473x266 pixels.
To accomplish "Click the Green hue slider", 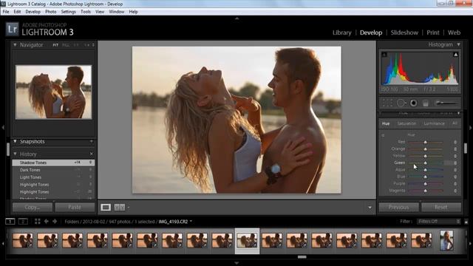I will [426, 163].
